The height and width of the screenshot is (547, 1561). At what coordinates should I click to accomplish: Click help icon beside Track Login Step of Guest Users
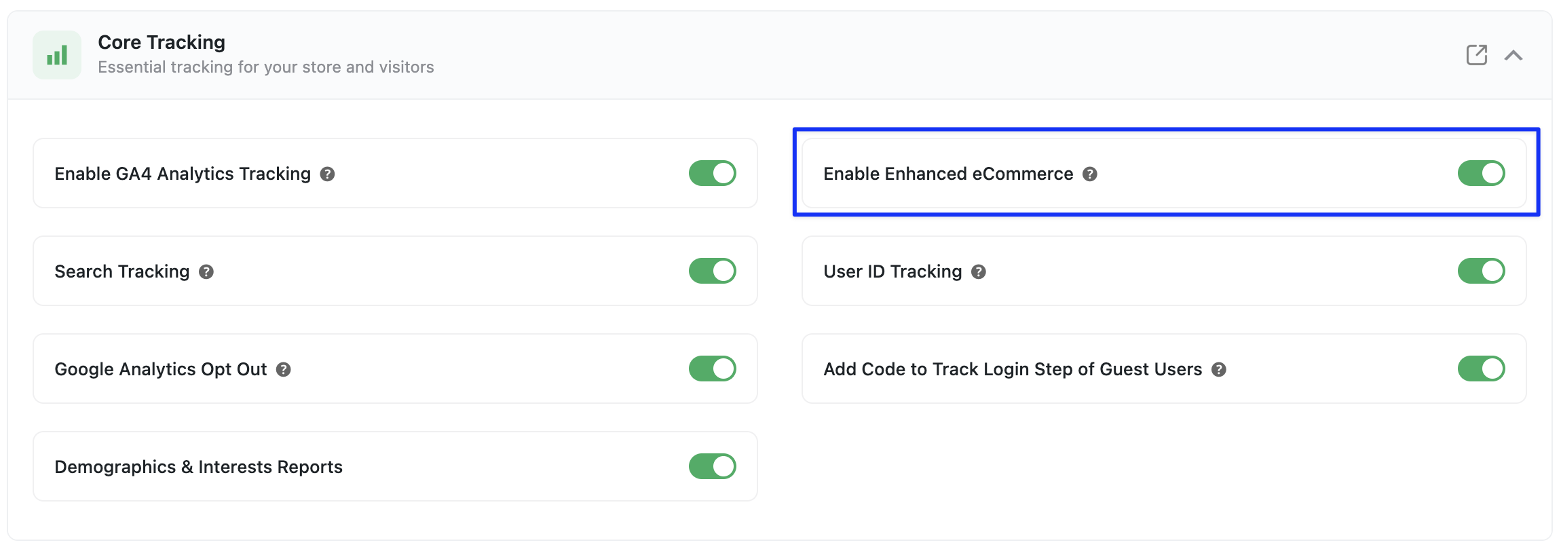click(1219, 370)
